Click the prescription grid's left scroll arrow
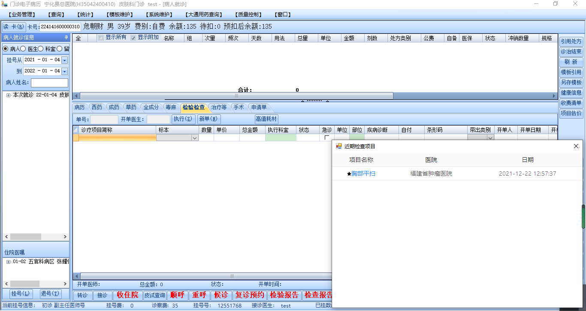The height and width of the screenshot is (311, 586). tap(76, 96)
